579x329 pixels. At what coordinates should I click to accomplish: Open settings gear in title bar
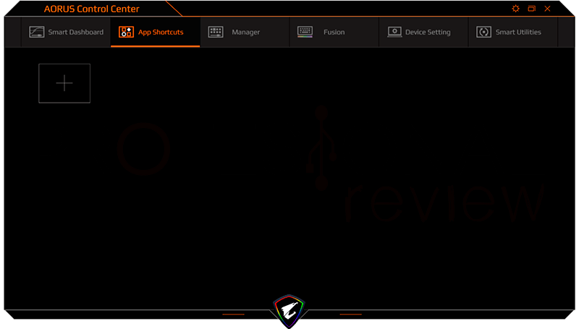(x=515, y=9)
